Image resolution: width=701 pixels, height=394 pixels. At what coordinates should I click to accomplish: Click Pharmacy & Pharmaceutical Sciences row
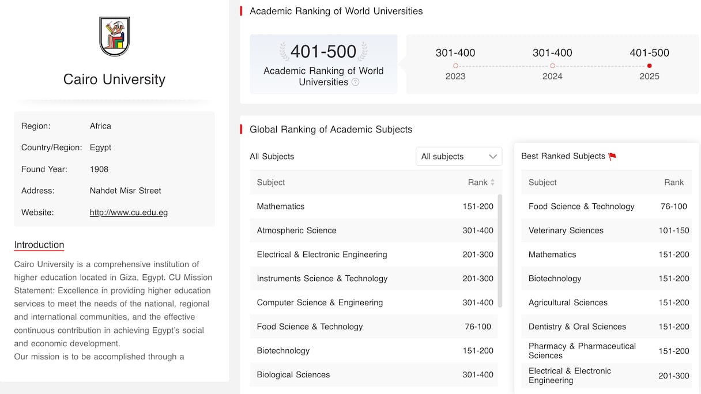[605, 351]
